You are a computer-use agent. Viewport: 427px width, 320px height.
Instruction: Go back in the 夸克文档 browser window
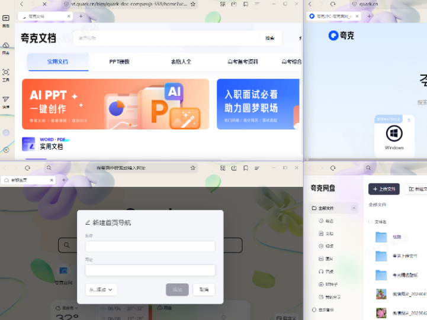click(x=22, y=4)
